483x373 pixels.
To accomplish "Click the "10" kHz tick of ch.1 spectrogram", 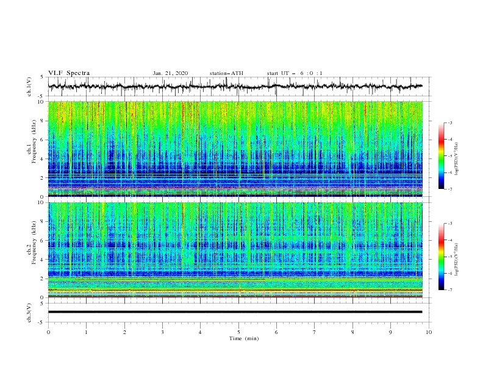I will [41, 102].
